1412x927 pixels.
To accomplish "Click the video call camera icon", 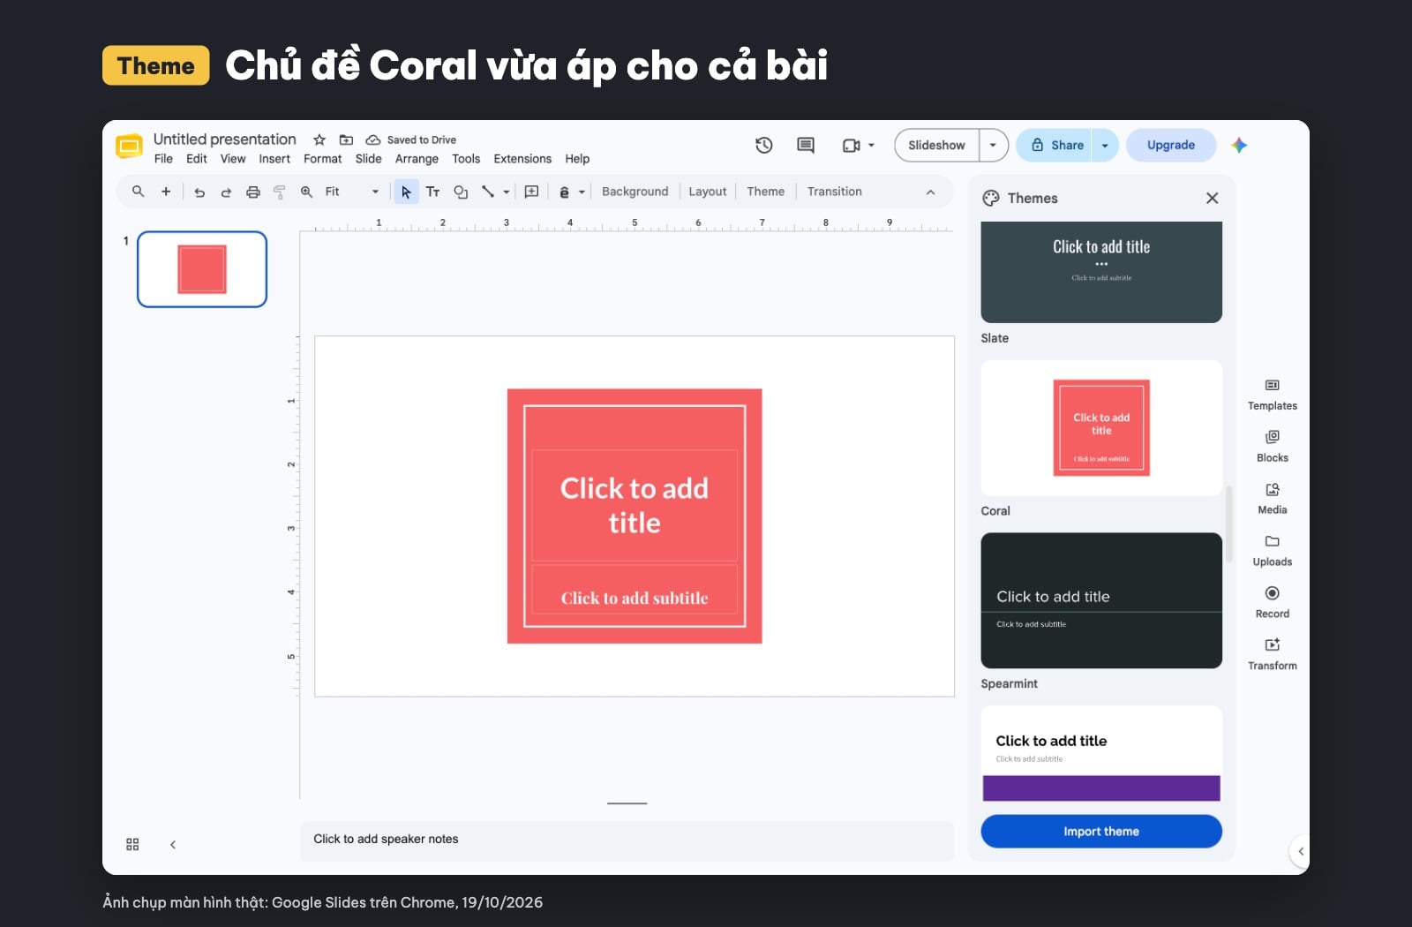I will [x=851, y=146].
